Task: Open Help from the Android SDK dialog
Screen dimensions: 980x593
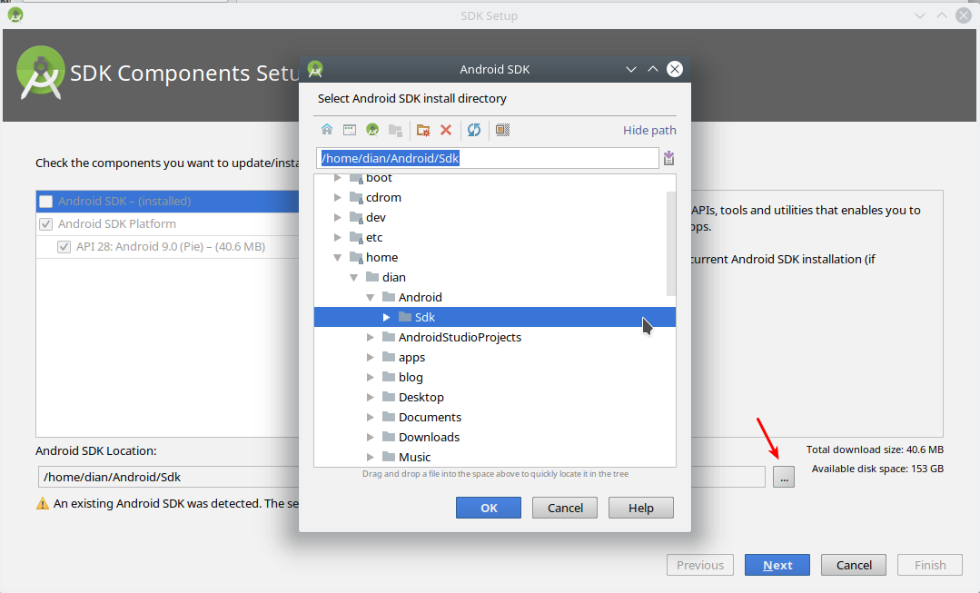Action: (x=640, y=508)
